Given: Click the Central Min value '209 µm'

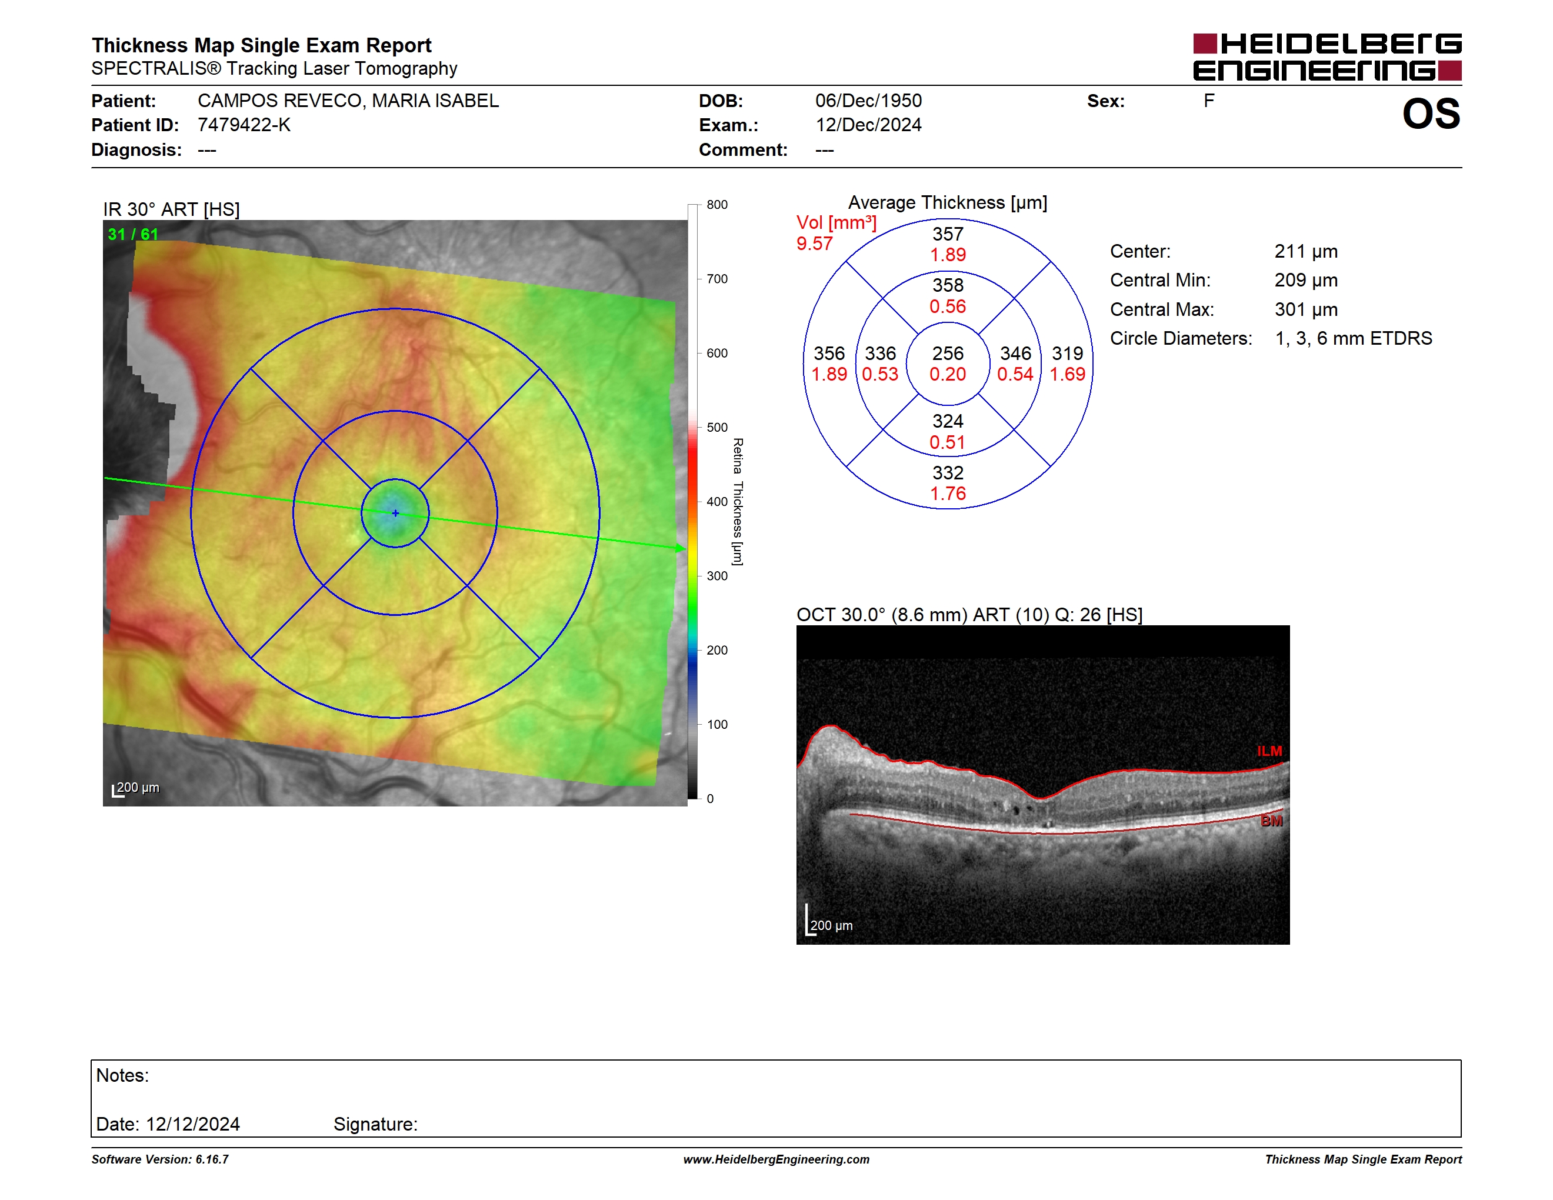Looking at the screenshot, I should (1305, 280).
